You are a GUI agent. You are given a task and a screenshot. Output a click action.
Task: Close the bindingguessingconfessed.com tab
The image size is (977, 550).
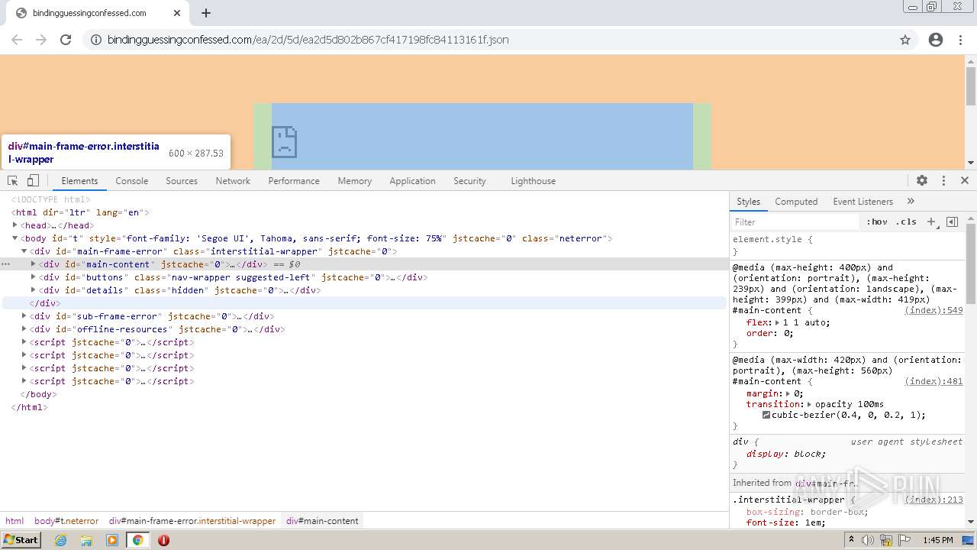[177, 13]
